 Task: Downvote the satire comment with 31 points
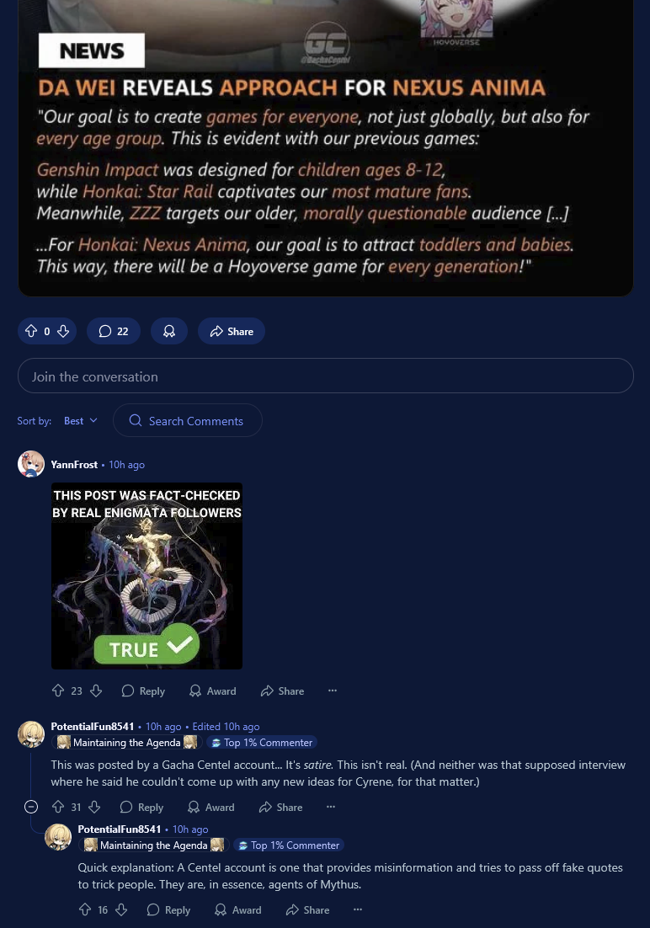[94, 807]
